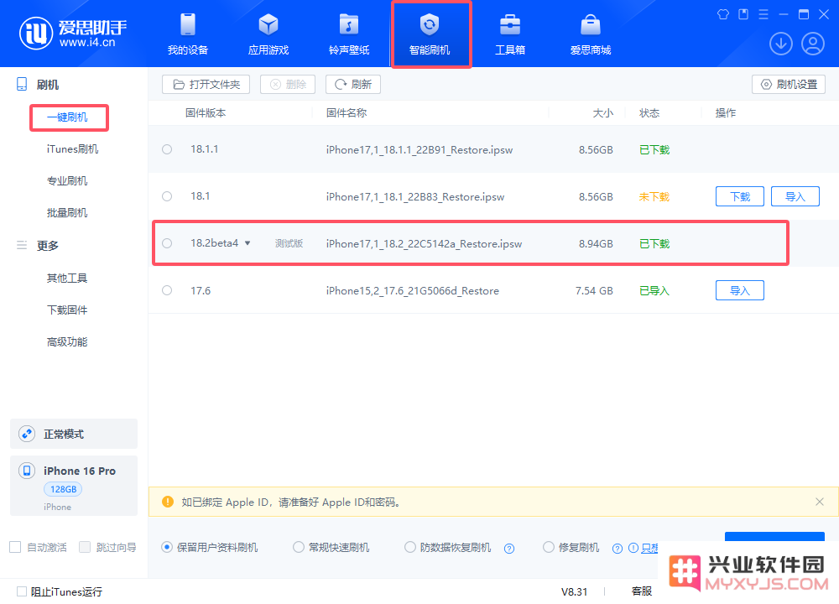Open 高级功能 in sidebar

(x=67, y=342)
